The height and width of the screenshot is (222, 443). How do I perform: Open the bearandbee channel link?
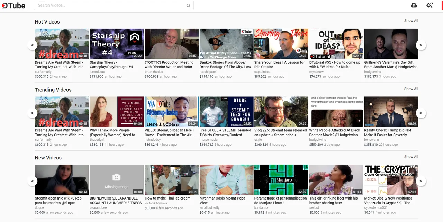tap(99, 208)
